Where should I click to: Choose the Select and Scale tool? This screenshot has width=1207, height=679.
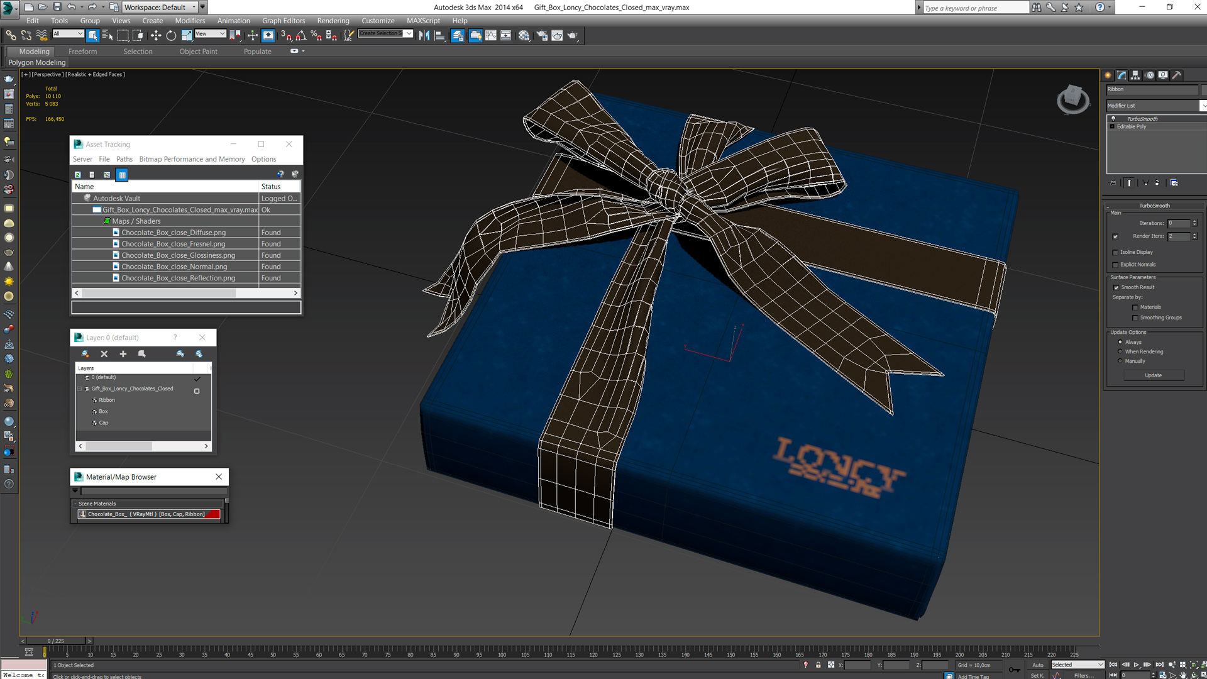point(187,36)
